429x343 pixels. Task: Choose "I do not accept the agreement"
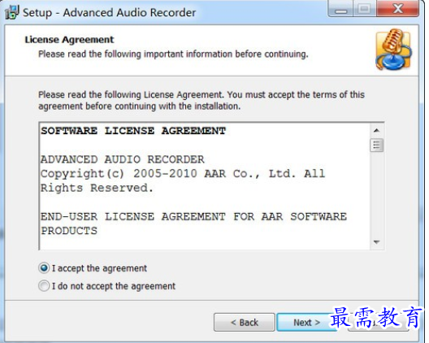[x=44, y=286]
